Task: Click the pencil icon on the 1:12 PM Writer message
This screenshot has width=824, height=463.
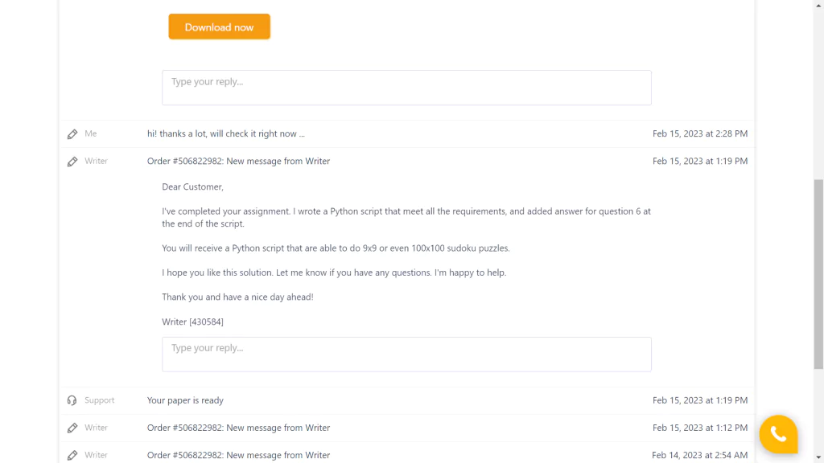Action: pos(72,428)
